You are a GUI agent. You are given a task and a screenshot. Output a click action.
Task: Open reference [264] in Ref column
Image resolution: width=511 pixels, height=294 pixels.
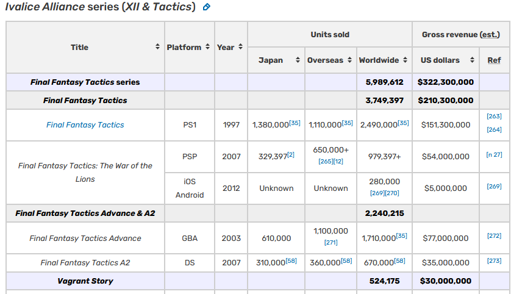[x=494, y=130]
